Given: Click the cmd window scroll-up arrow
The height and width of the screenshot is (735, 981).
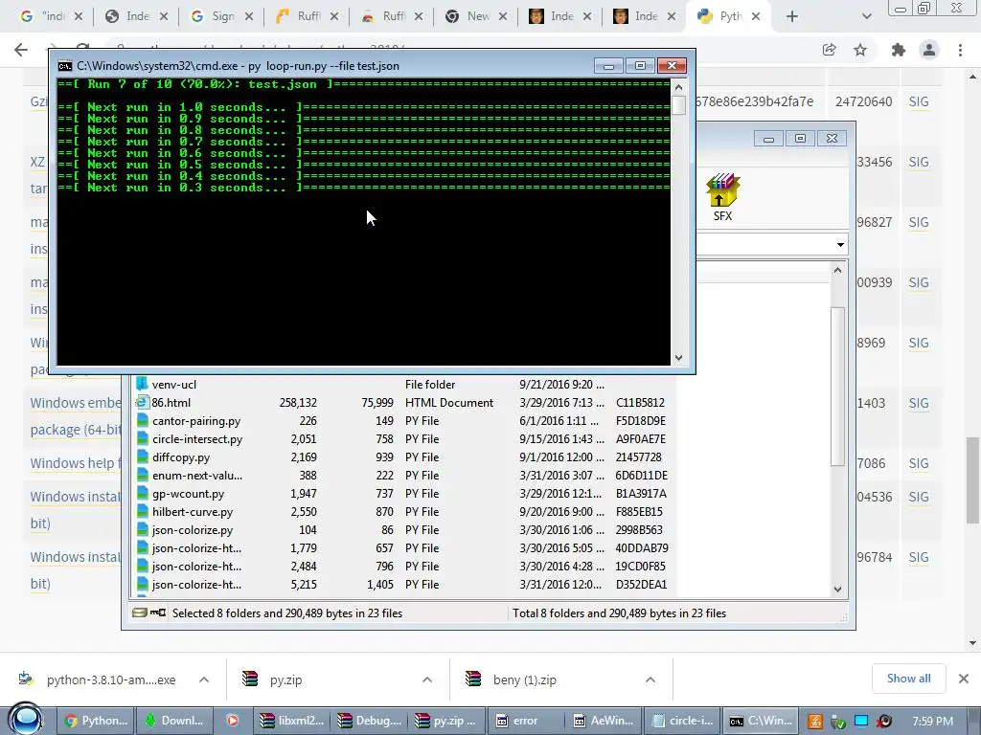Looking at the screenshot, I should point(679,87).
